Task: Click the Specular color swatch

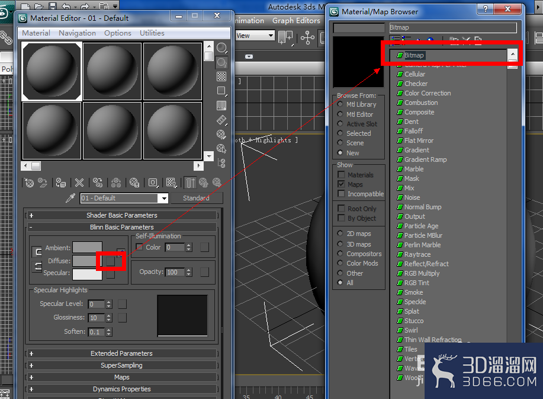Action: click(87, 274)
